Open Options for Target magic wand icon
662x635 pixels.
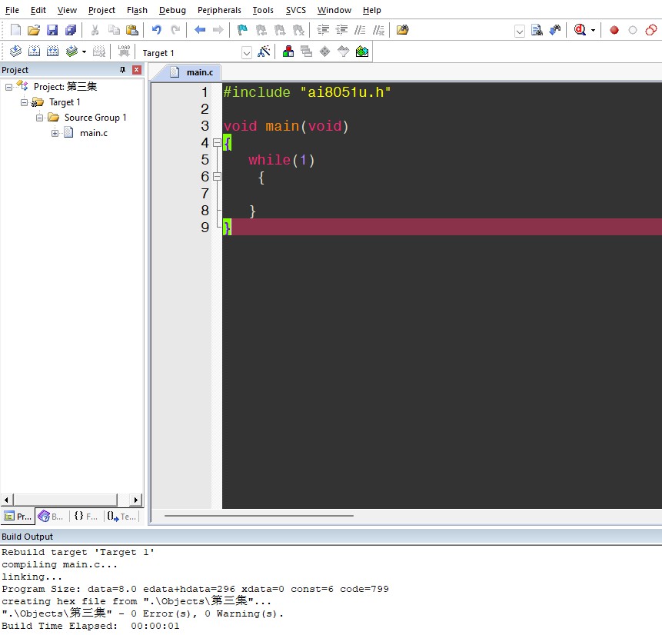(264, 52)
